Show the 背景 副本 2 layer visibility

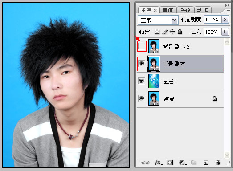pos(142,46)
